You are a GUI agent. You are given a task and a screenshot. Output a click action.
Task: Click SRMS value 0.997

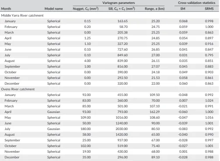tap(209, 140)
